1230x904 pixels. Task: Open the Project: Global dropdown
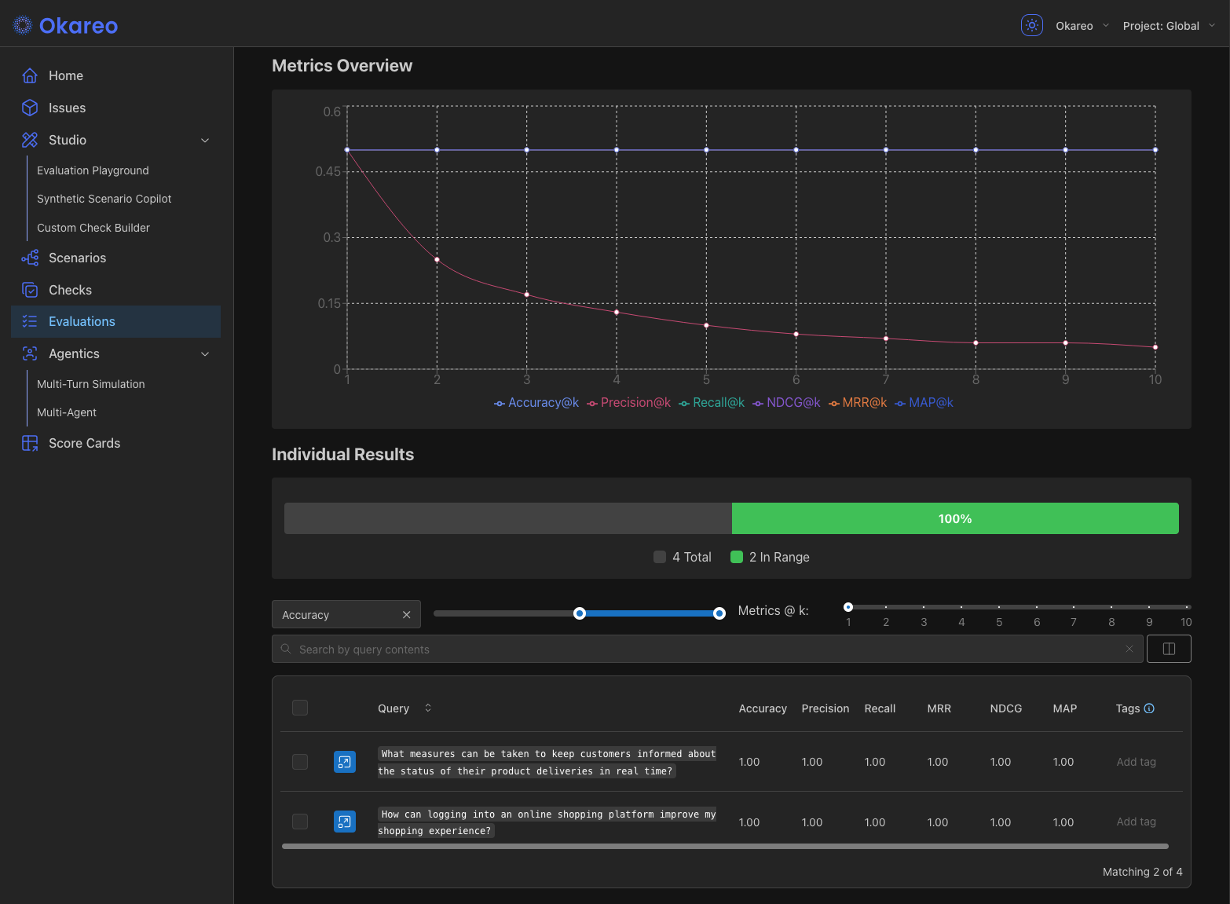coord(1169,26)
